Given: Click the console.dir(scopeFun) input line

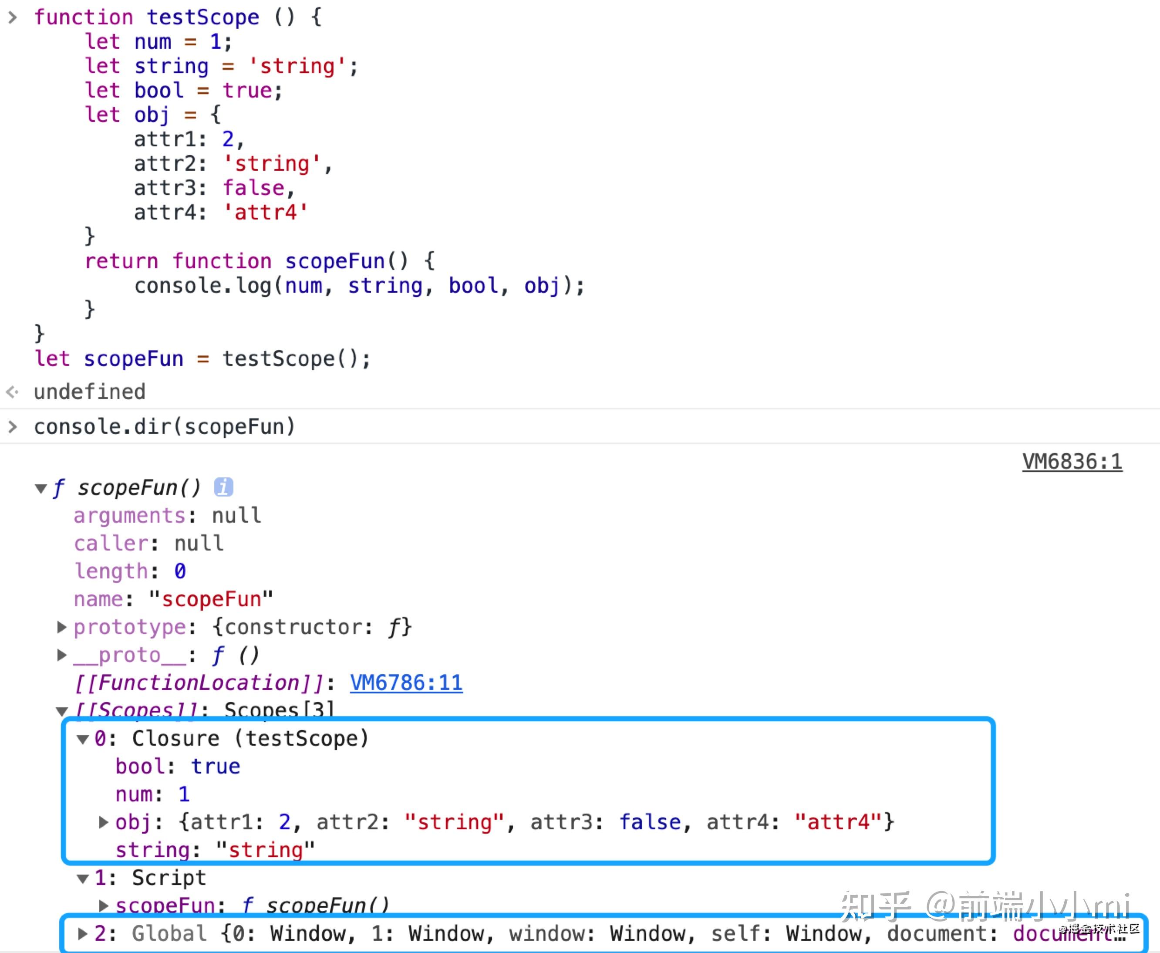Looking at the screenshot, I should point(165,426).
